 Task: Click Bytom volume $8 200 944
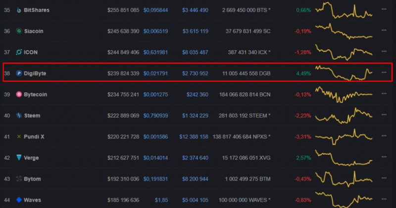[x=195, y=179]
